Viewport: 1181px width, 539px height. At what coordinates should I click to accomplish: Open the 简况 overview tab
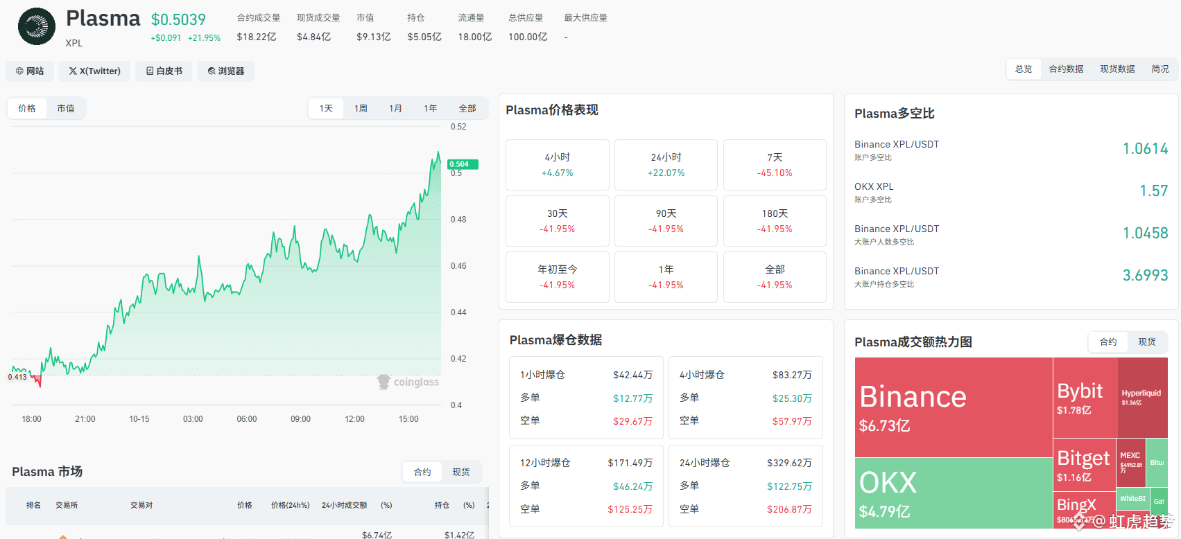[1160, 69]
